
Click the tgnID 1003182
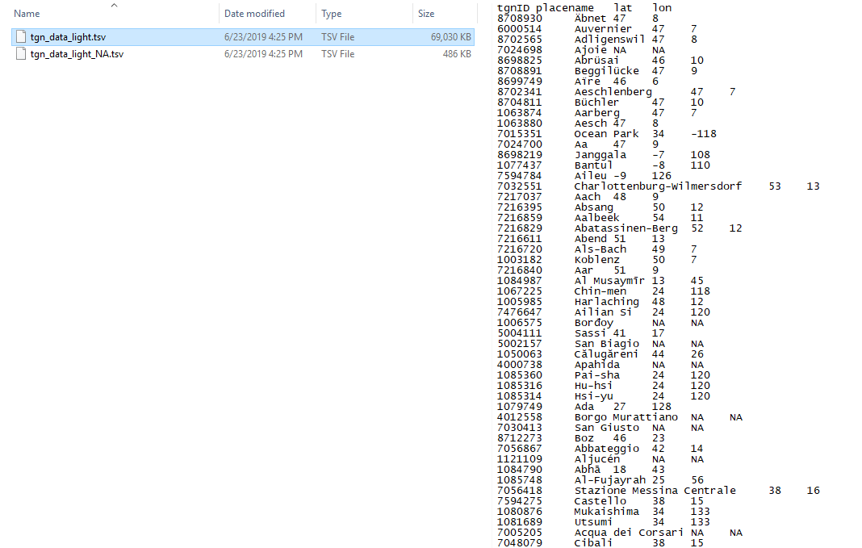click(x=520, y=259)
